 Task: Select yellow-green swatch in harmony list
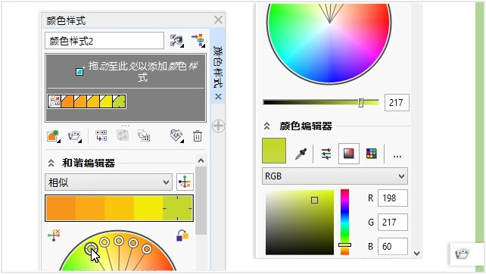point(119,101)
